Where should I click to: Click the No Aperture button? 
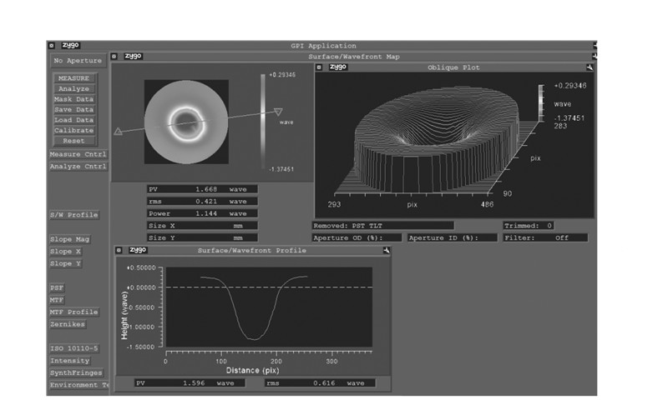point(78,61)
